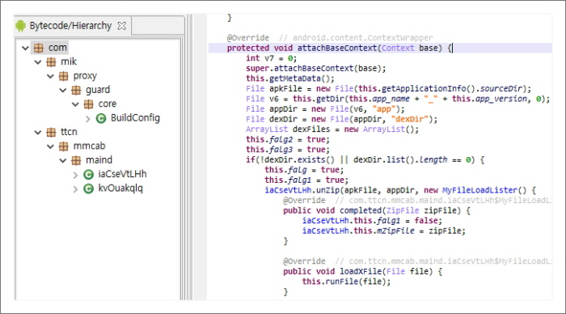Collapse the com package node

(25, 48)
